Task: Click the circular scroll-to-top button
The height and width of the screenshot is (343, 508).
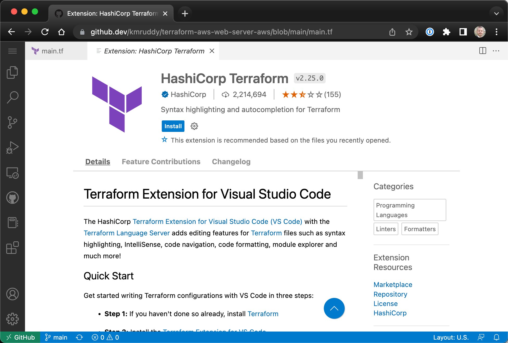Action: click(334, 308)
